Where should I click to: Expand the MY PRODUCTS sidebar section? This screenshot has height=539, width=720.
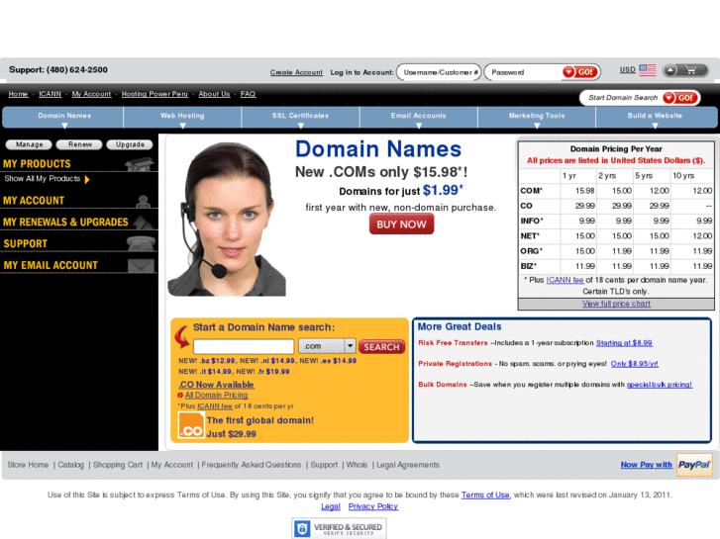(37, 164)
